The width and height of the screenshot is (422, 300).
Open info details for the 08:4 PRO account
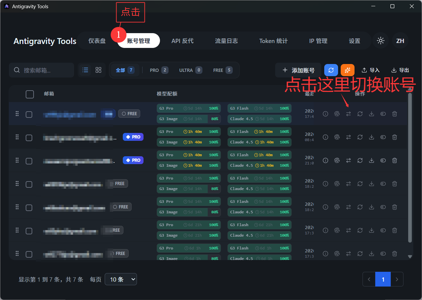click(326, 137)
